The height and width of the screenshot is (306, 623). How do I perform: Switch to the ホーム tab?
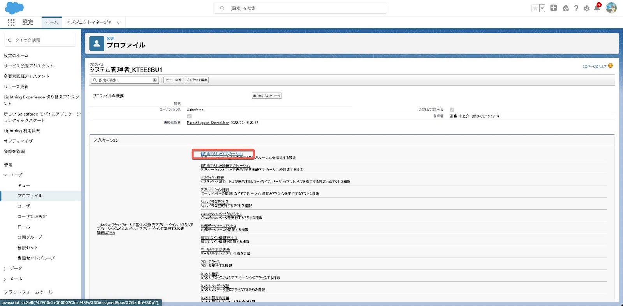52,22
